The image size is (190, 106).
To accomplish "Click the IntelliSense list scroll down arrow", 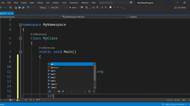I will [95, 88].
